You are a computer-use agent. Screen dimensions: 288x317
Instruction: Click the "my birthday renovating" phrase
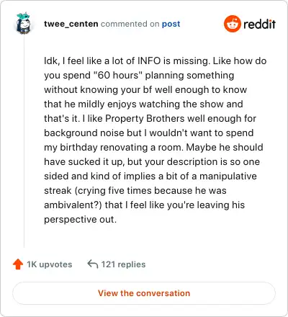point(96,147)
